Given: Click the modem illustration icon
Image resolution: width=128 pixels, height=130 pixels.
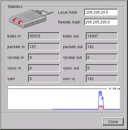Looking at the screenshot, I should (31, 19).
